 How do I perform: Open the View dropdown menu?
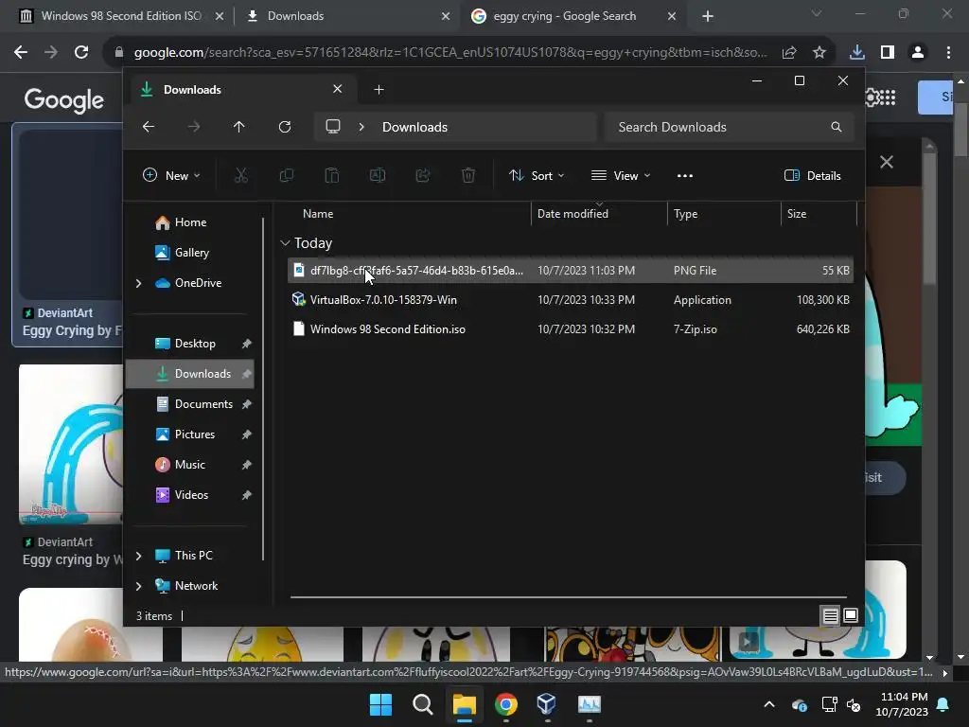pos(621,175)
